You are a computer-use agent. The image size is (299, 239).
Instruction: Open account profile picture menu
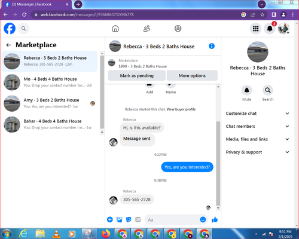pos(284,29)
